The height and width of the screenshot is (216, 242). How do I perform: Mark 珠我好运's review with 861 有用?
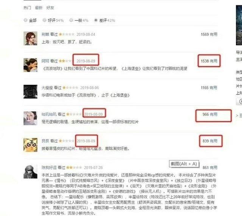coord(214,168)
